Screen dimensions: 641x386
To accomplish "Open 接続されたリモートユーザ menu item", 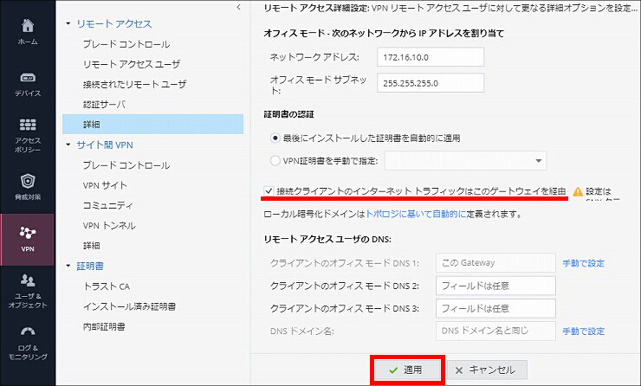I will 134,84.
